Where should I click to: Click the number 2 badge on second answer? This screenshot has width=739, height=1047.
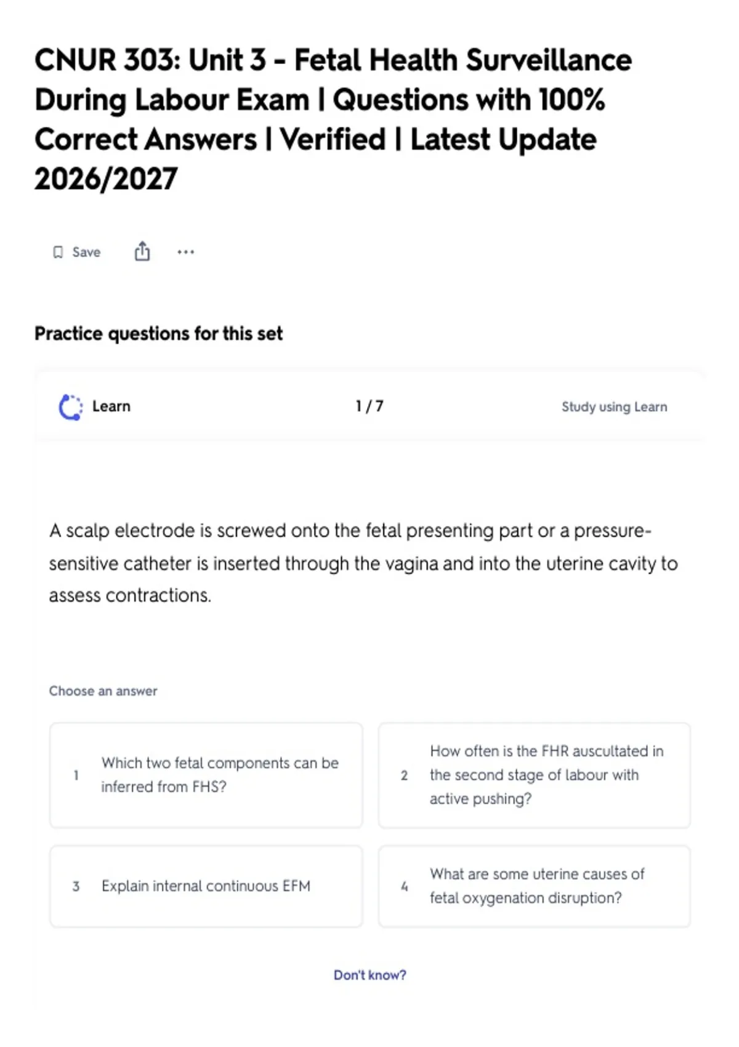click(x=404, y=775)
